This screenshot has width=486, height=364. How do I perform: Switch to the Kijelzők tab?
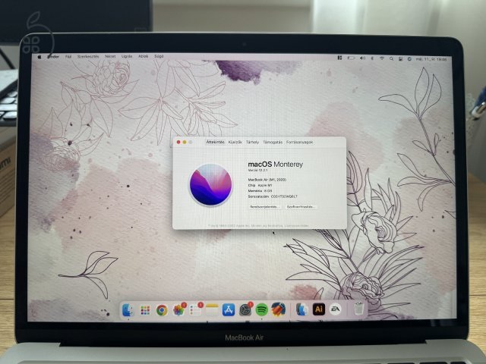click(235, 142)
